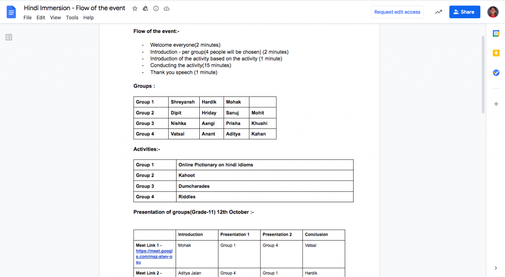This screenshot has height=277, width=505.
Task: Click the 'Dipit' table cell
Action: point(183,113)
